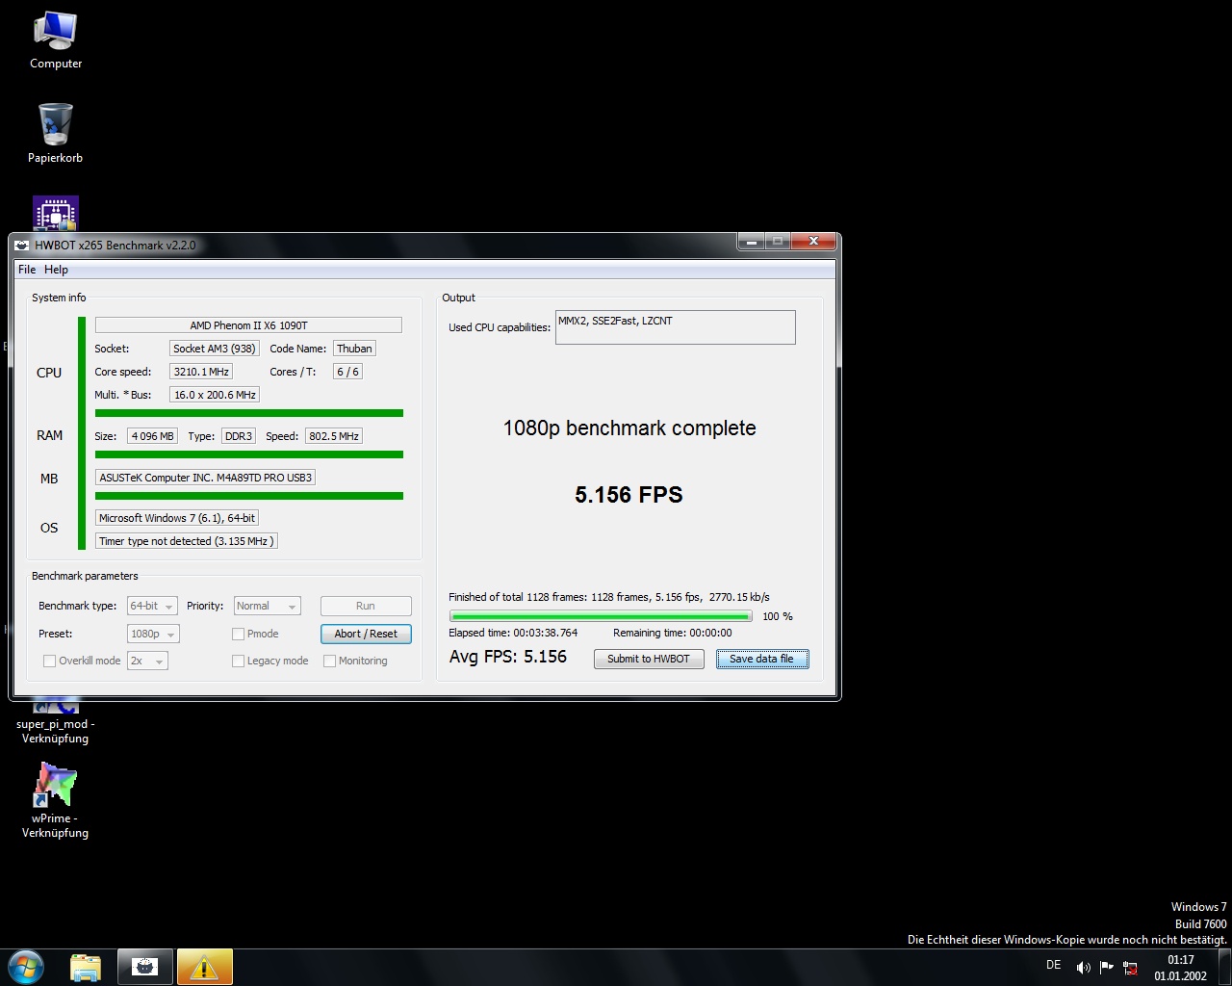
Task: Click the Remaining time 00:00:00 text
Action: (x=673, y=633)
